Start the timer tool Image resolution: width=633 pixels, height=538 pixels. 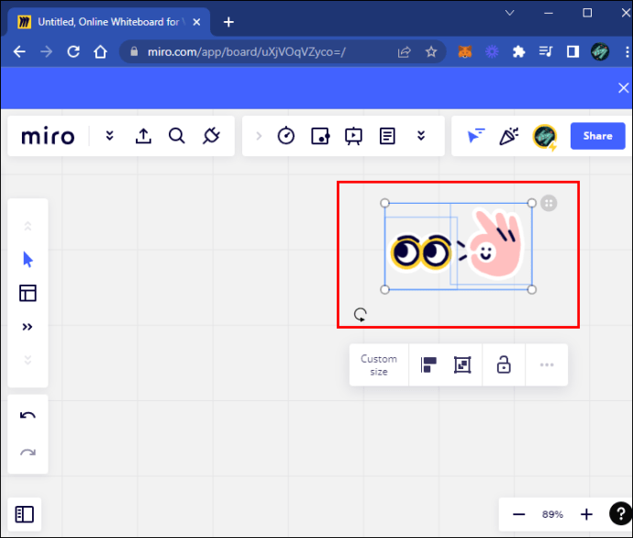click(286, 136)
